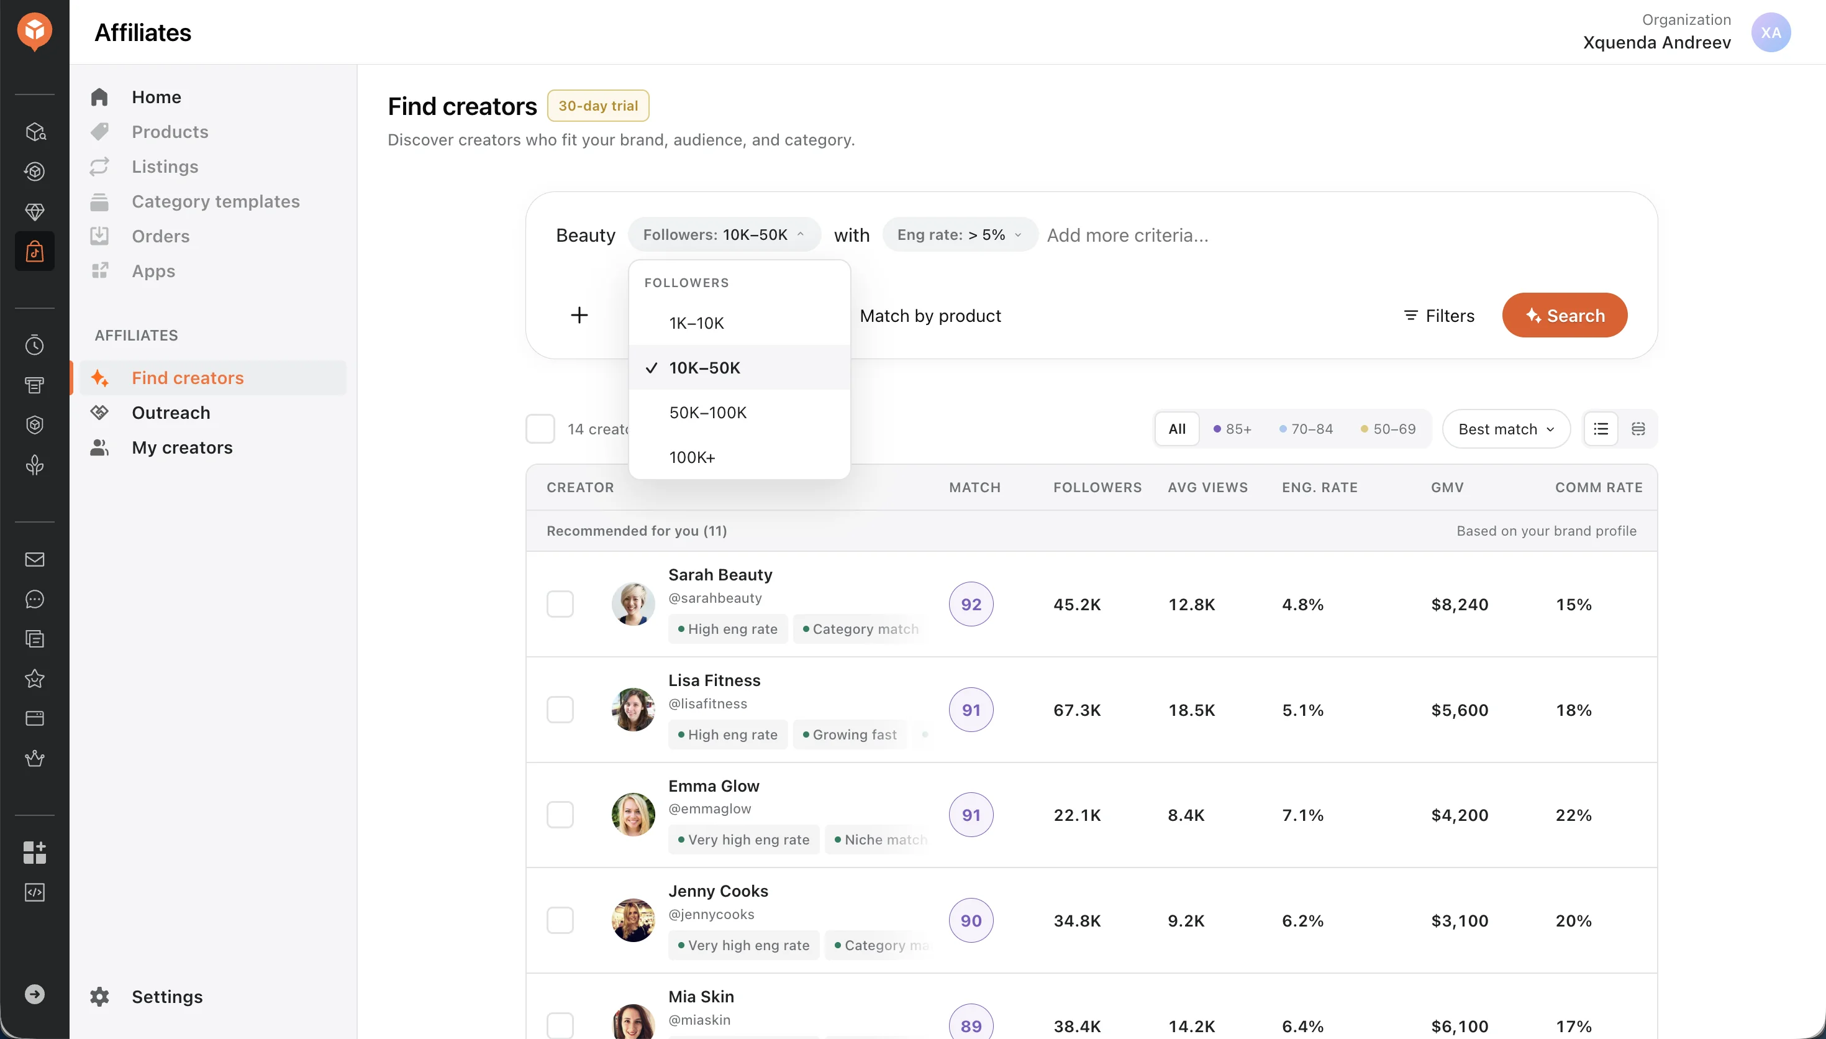This screenshot has width=1826, height=1039.
Task: Click the Settings gear icon
Action: tap(100, 997)
